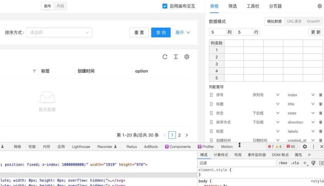Open the 排序方式 请选择 dropdown

59,32
